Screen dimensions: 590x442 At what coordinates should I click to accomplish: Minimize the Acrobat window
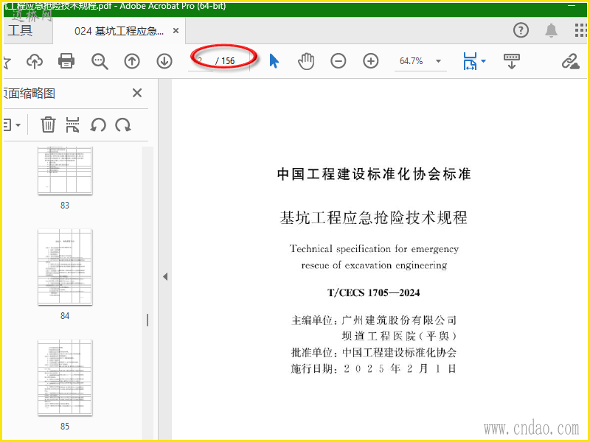pyautogui.click(x=571, y=6)
